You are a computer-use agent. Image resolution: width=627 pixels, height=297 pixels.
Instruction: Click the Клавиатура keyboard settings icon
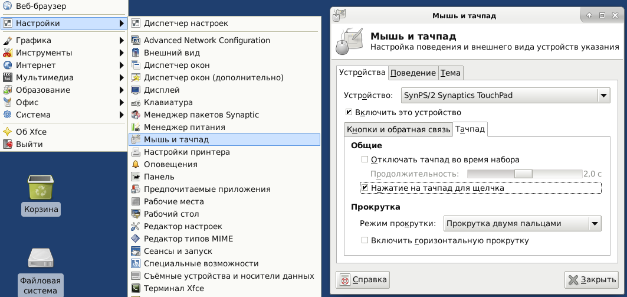tap(136, 102)
